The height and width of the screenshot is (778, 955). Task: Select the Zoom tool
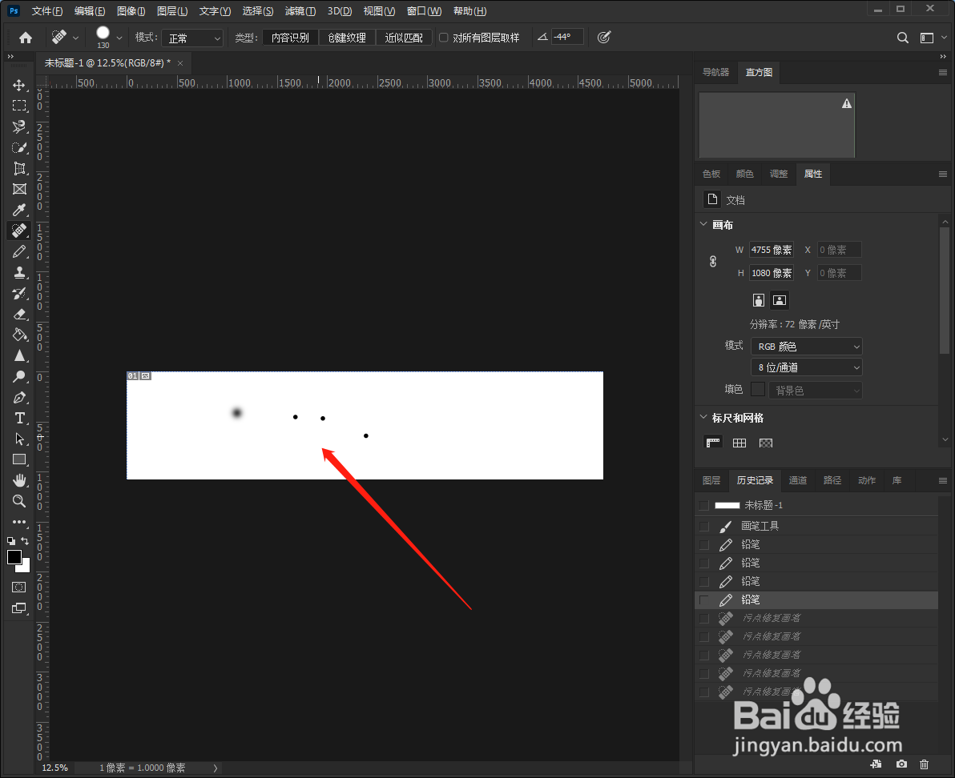point(19,501)
